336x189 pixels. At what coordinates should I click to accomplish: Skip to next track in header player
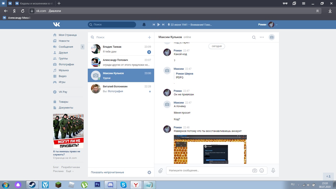tap(163, 25)
